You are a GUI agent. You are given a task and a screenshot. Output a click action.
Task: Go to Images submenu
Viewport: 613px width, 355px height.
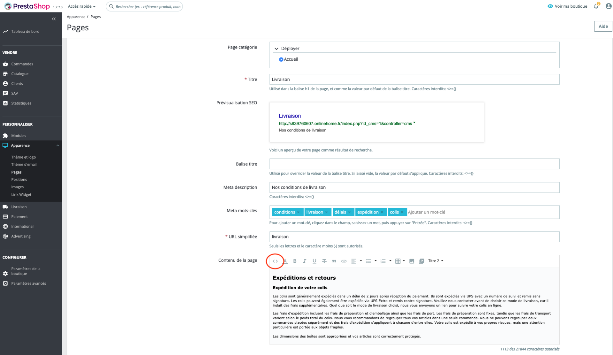[17, 187]
